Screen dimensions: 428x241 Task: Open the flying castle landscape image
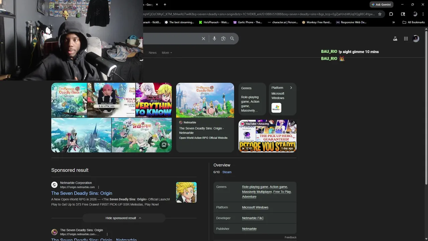pos(81,135)
